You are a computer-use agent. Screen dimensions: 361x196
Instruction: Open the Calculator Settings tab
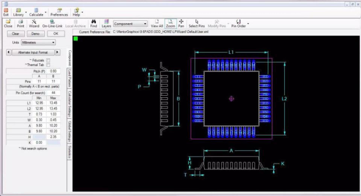click(x=69, y=103)
